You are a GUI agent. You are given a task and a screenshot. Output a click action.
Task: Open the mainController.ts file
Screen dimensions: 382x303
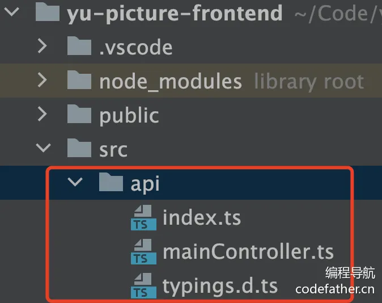point(248,251)
